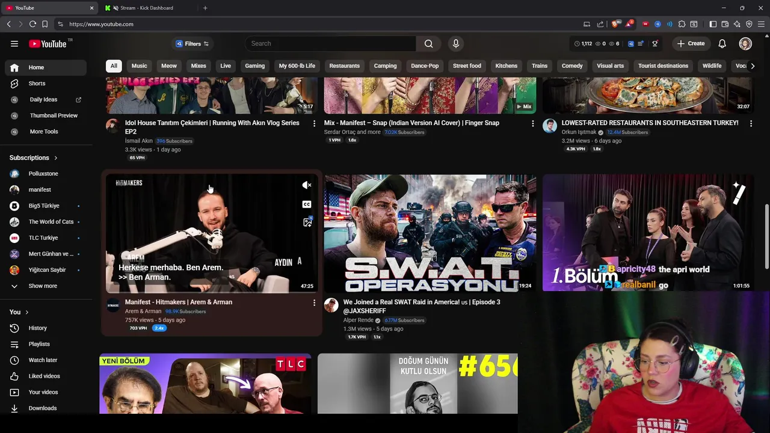Click the Brave Leo AI sparkle icon
This screenshot has height=433, width=770.
click(737, 24)
